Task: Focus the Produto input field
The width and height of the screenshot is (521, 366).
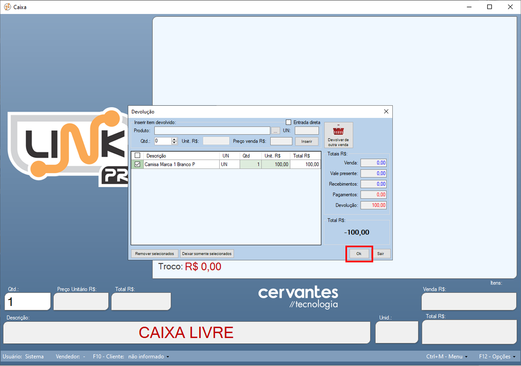Action: coord(212,131)
